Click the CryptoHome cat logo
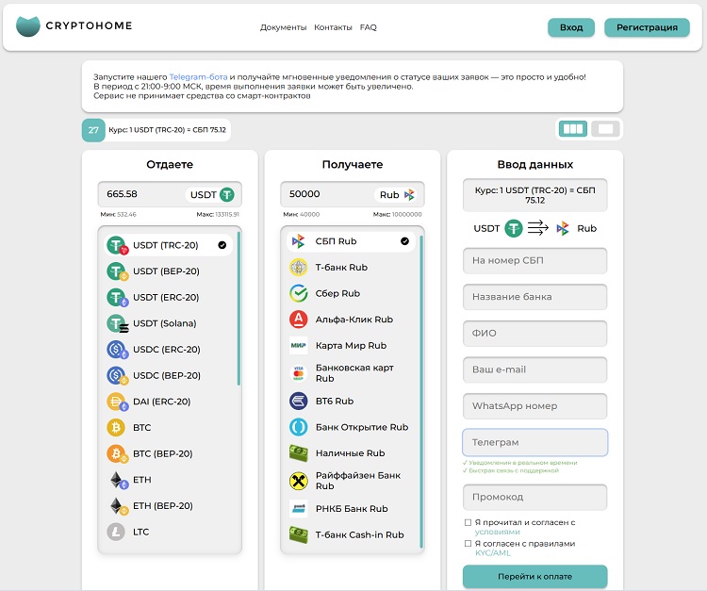707x591 pixels. (28, 26)
